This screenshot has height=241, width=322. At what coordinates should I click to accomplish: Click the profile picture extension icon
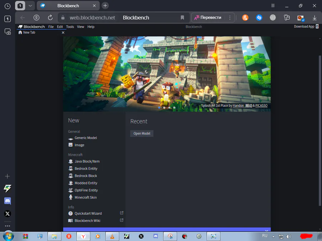pos(301,18)
